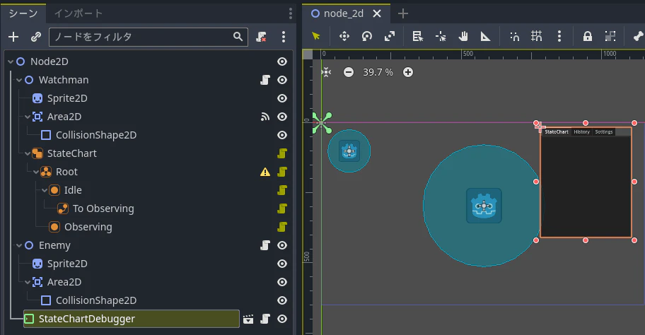Hide Watchman's Area2D
This screenshot has width=645, height=335.
click(x=281, y=117)
